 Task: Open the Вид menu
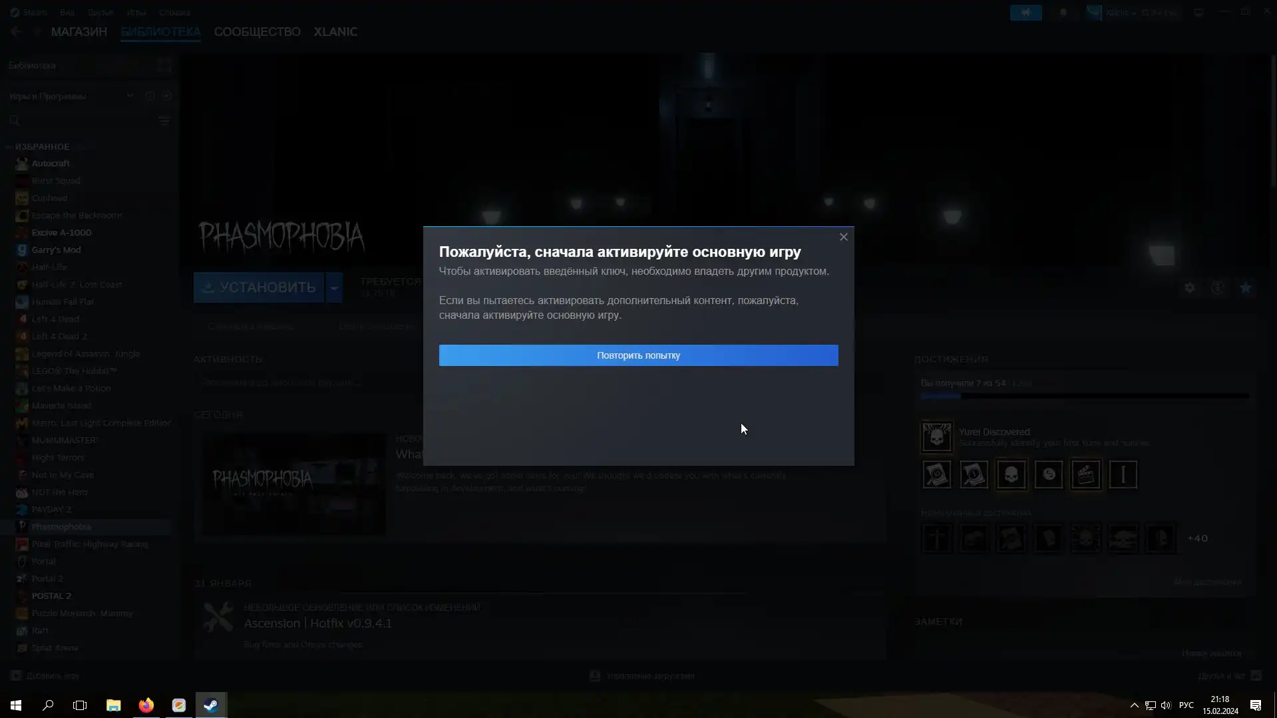(67, 12)
